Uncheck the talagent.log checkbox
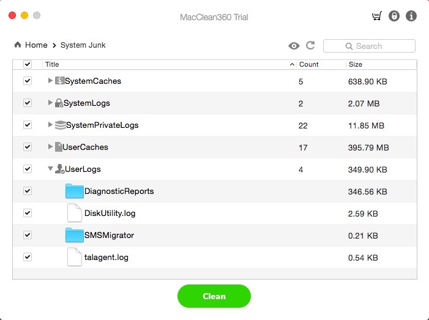 click(28, 257)
